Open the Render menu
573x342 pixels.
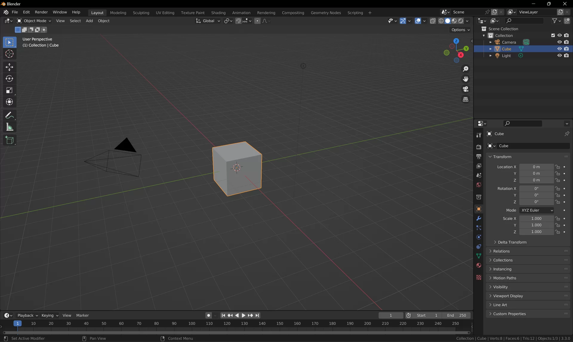pyautogui.click(x=41, y=12)
